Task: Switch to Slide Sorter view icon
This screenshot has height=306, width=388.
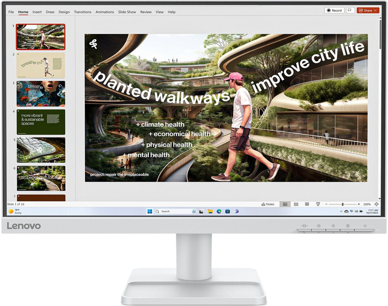Action: point(296,204)
